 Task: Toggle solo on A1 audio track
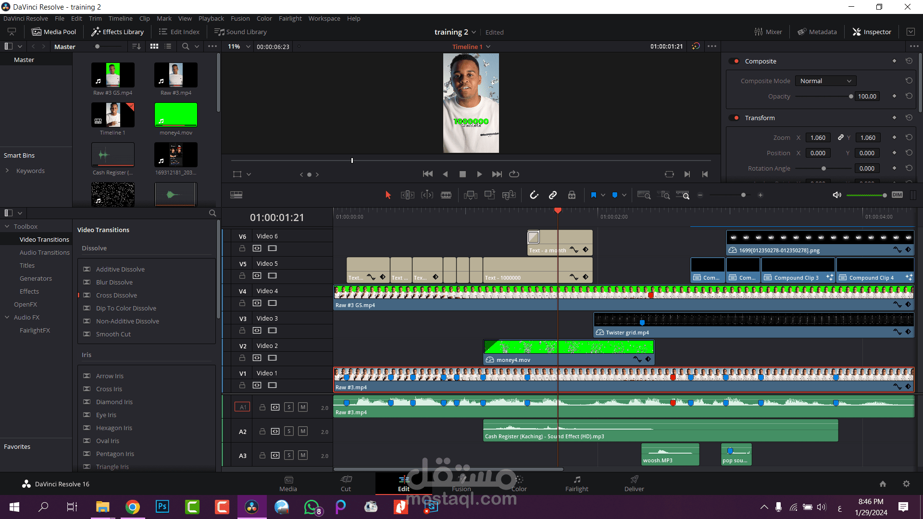(x=288, y=407)
